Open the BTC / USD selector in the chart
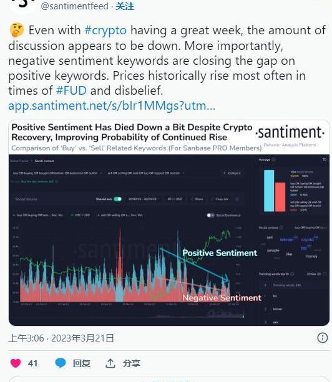The image size is (332, 382). (175, 199)
